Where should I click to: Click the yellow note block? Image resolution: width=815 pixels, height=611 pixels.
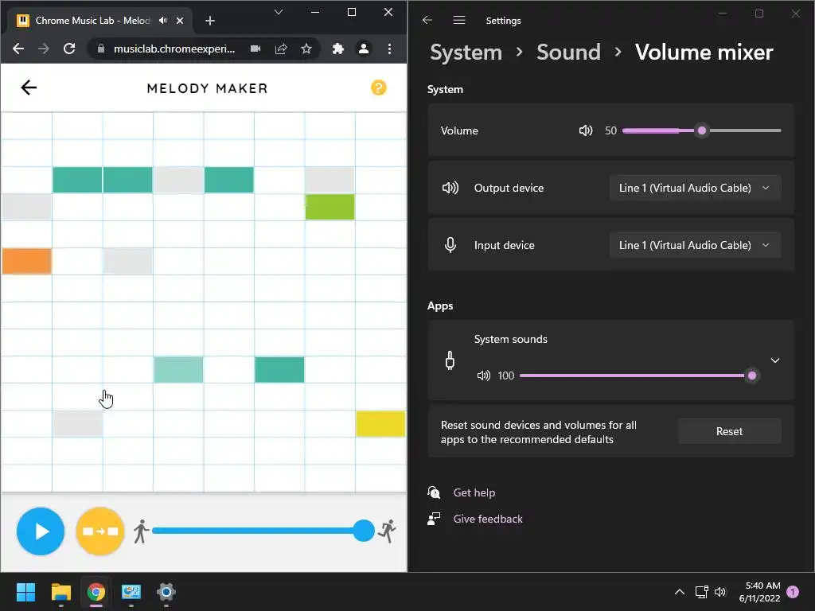click(380, 423)
